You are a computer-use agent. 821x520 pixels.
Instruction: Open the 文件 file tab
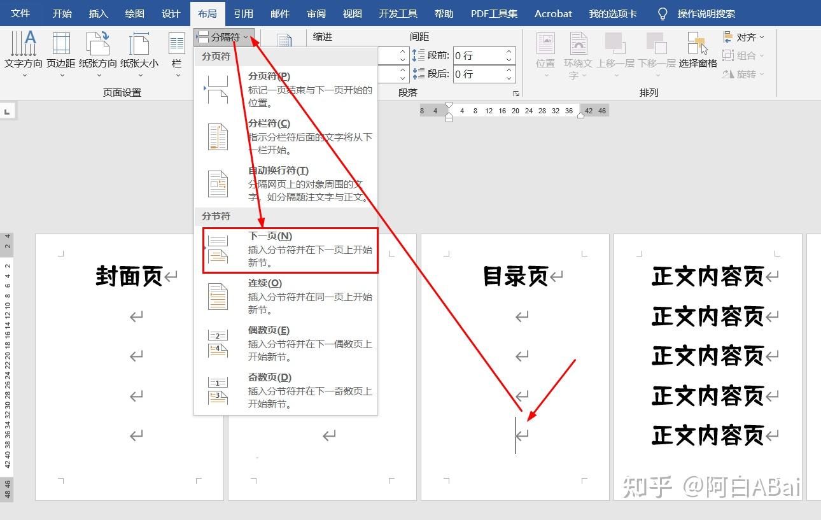tap(20, 13)
